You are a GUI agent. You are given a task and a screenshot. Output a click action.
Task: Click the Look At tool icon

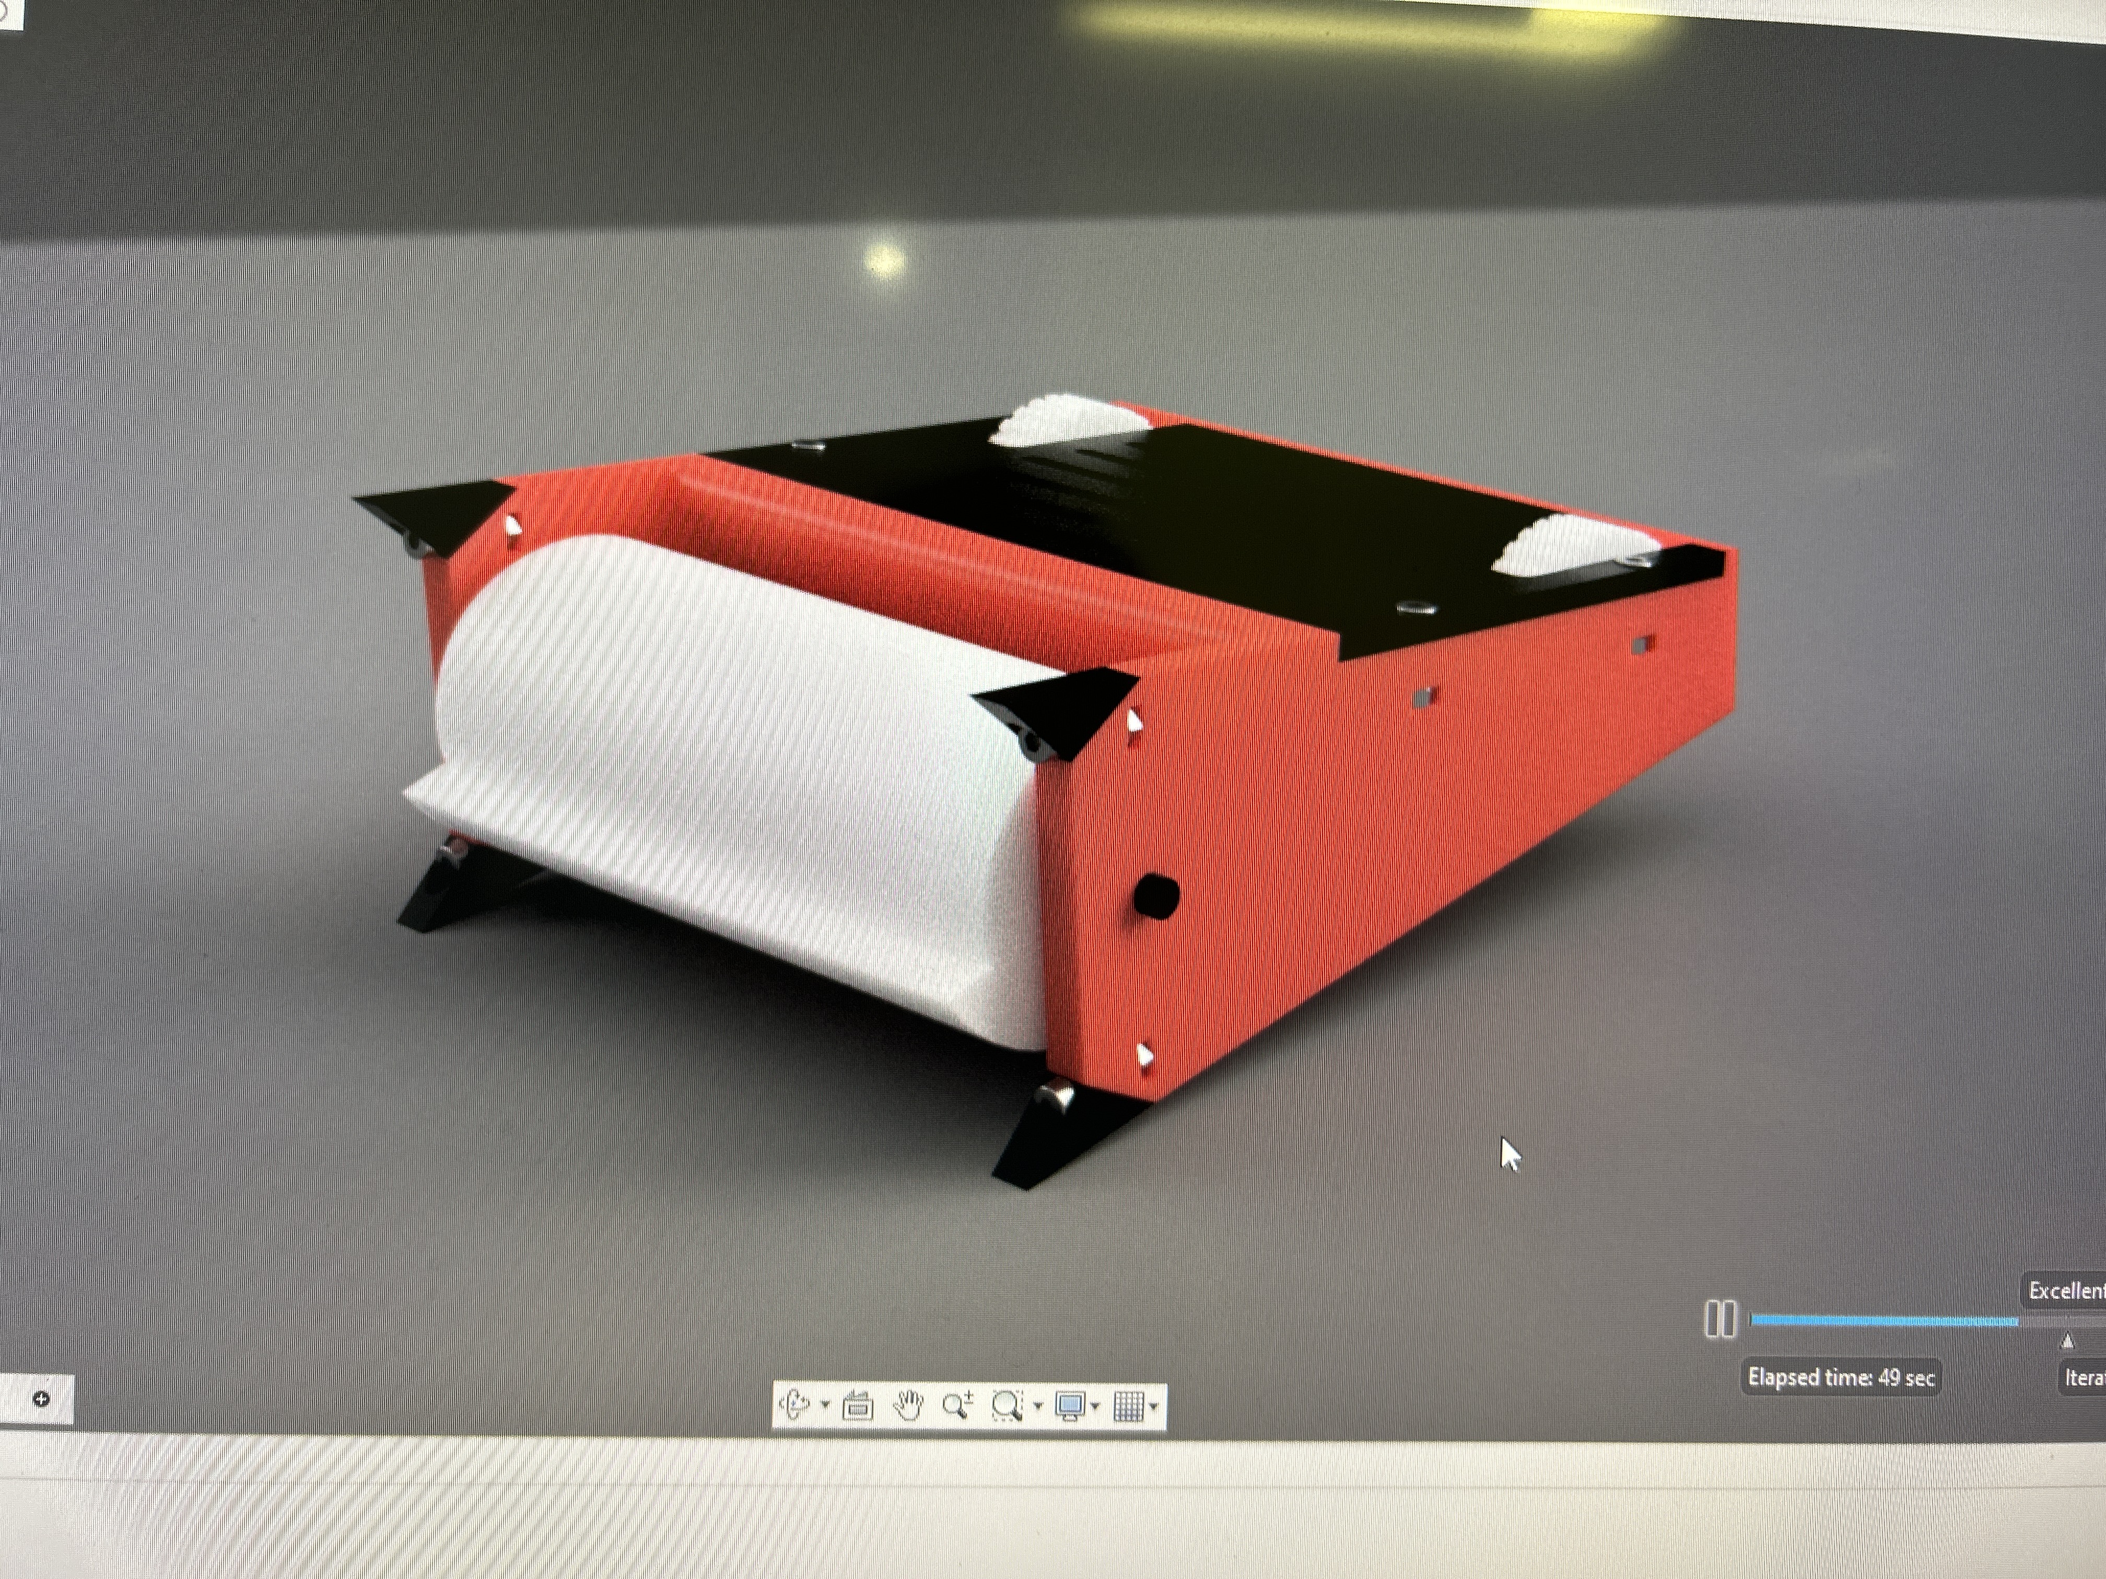pyautogui.click(x=858, y=1405)
